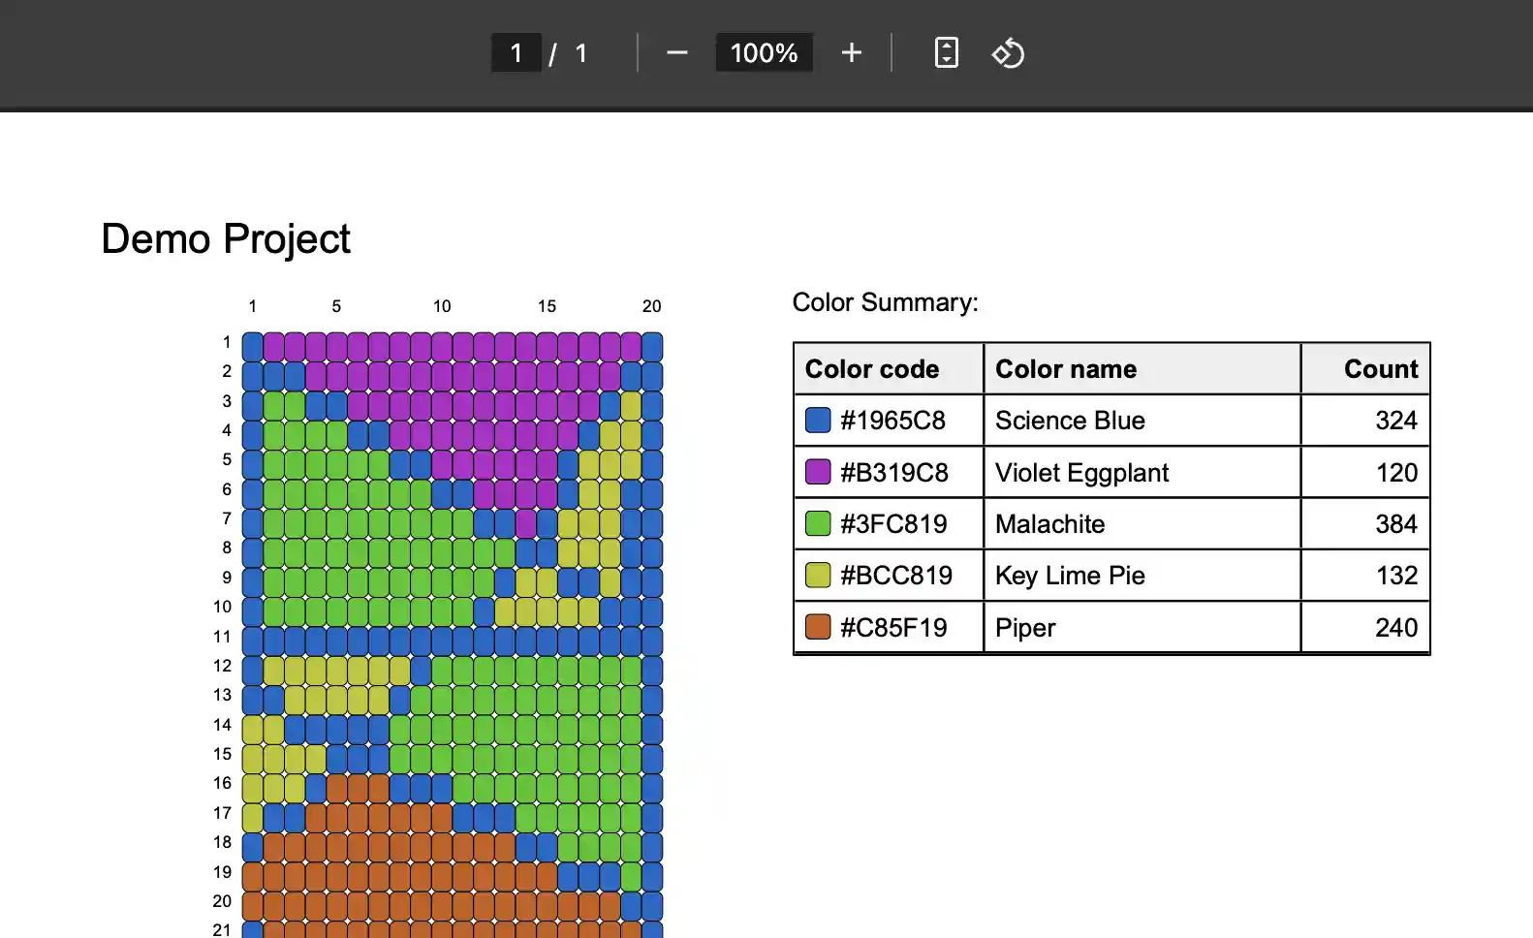Click the Malachite name cell

click(1142, 524)
